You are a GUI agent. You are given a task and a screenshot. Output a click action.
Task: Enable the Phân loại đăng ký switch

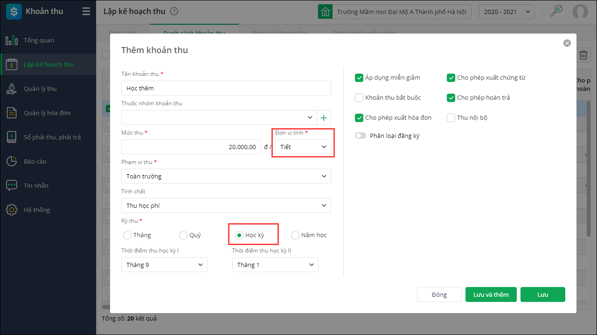[x=361, y=136]
